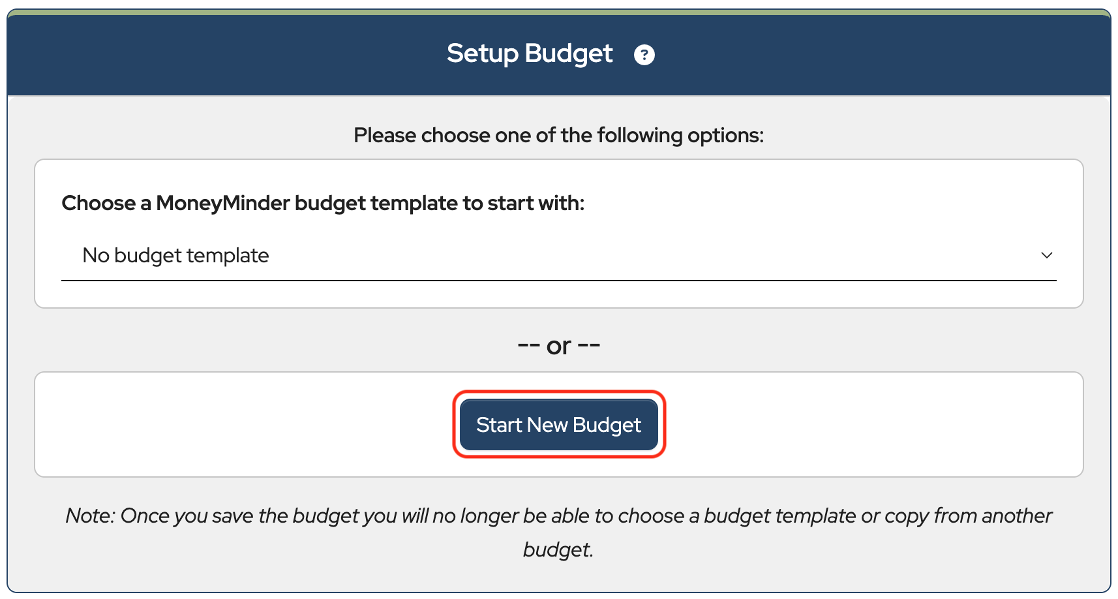Viewport: 1118px width, 599px height.
Task: Click empty area right of Start New Budget
Action: pyautogui.click(x=874, y=425)
